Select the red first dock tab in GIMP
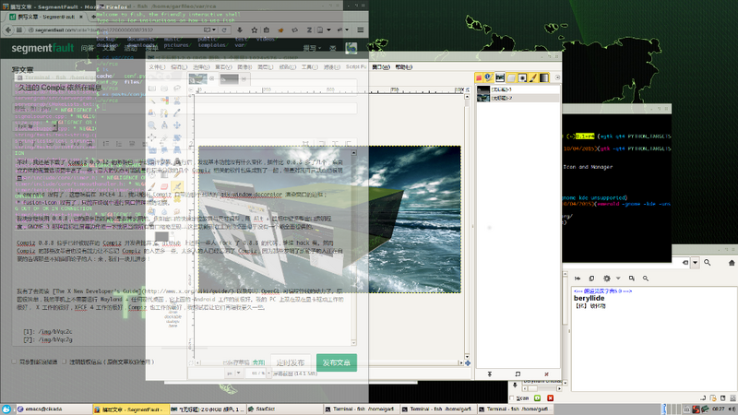This screenshot has width=738, height=415. pyautogui.click(x=479, y=77)
